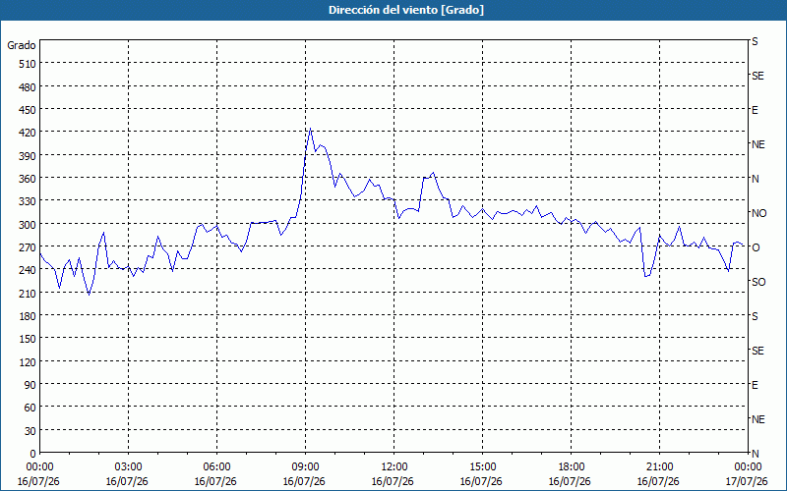Click the 18:00 time axis label
The height and width of the screenshot is (491, 787).
[571, 467]
